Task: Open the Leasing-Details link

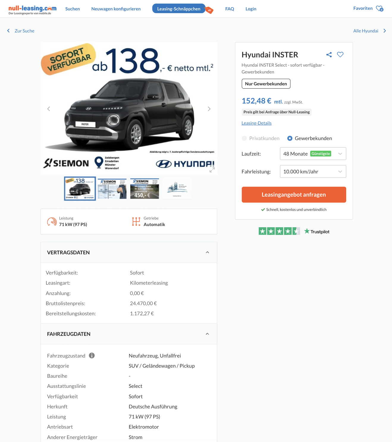Action: tap(256, 123)
